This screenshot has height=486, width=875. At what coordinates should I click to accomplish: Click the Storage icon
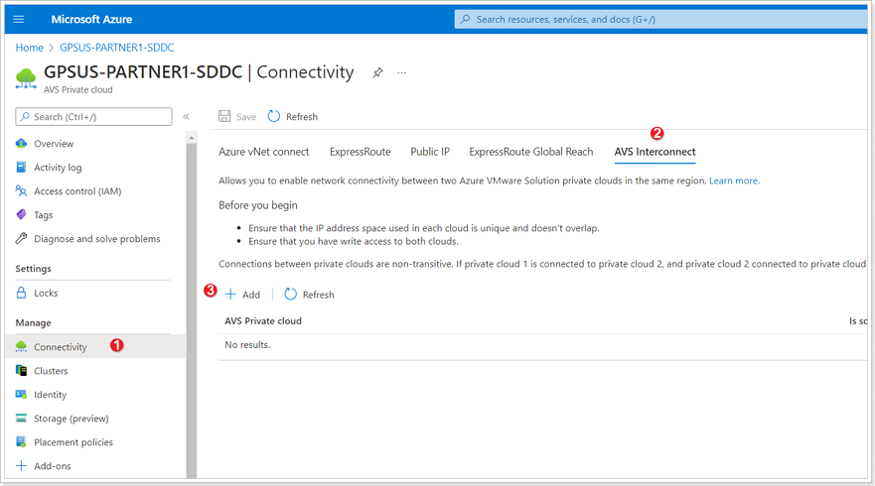click(21, 418)
